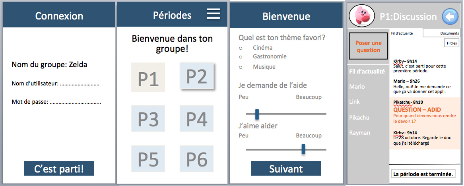This screenshot has width=464, height=186.
Task: Open period P6 tile
Action: [x=196, y=159]
